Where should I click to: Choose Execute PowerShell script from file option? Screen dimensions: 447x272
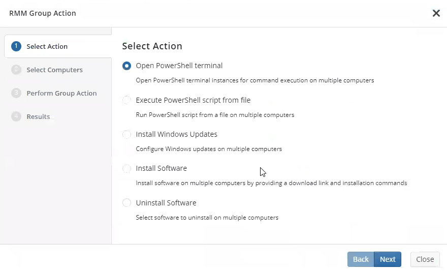pyautogui.click(x=126, y=100)
